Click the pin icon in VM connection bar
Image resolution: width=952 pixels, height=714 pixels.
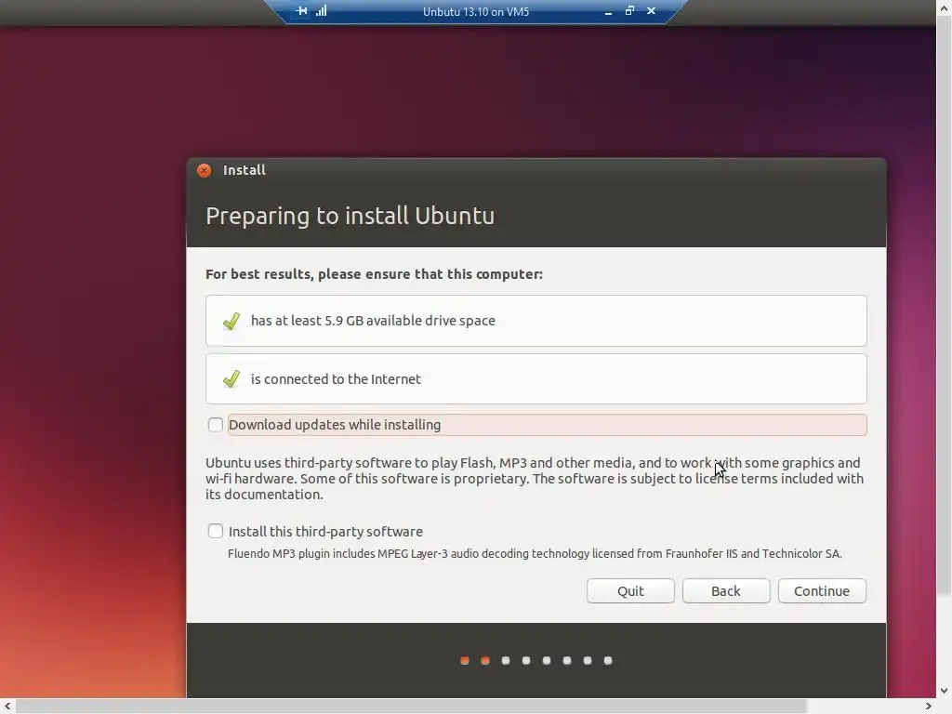tap(302, 11)
